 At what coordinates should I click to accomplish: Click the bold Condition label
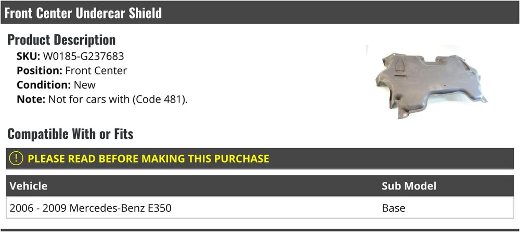coord(44,84)
